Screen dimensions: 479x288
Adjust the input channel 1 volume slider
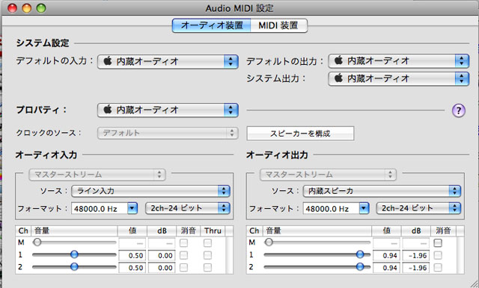coord(74,255)
